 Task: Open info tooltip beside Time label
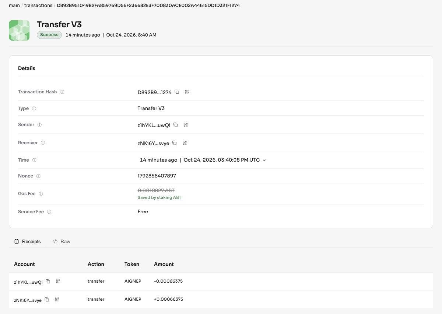pyautogui.click(x=34, y=160)
